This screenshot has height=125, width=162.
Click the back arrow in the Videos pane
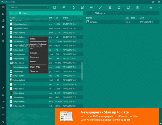tap(88, 13)
